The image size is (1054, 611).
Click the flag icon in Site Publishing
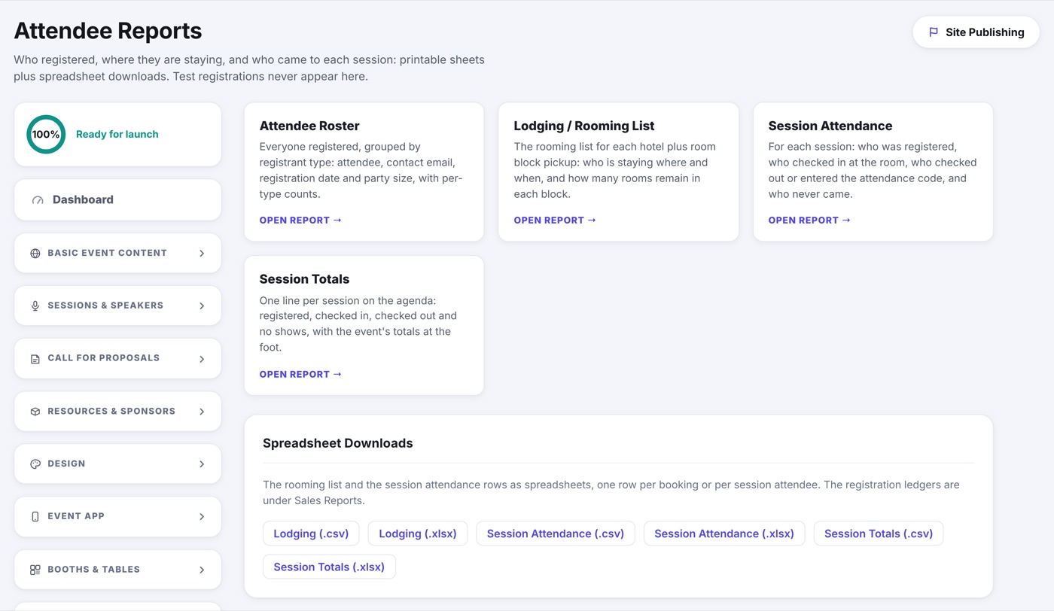(934, 32)
